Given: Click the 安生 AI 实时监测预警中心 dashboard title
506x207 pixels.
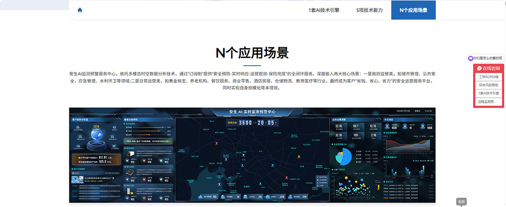Looking at the screenshot, I should 252,112.
